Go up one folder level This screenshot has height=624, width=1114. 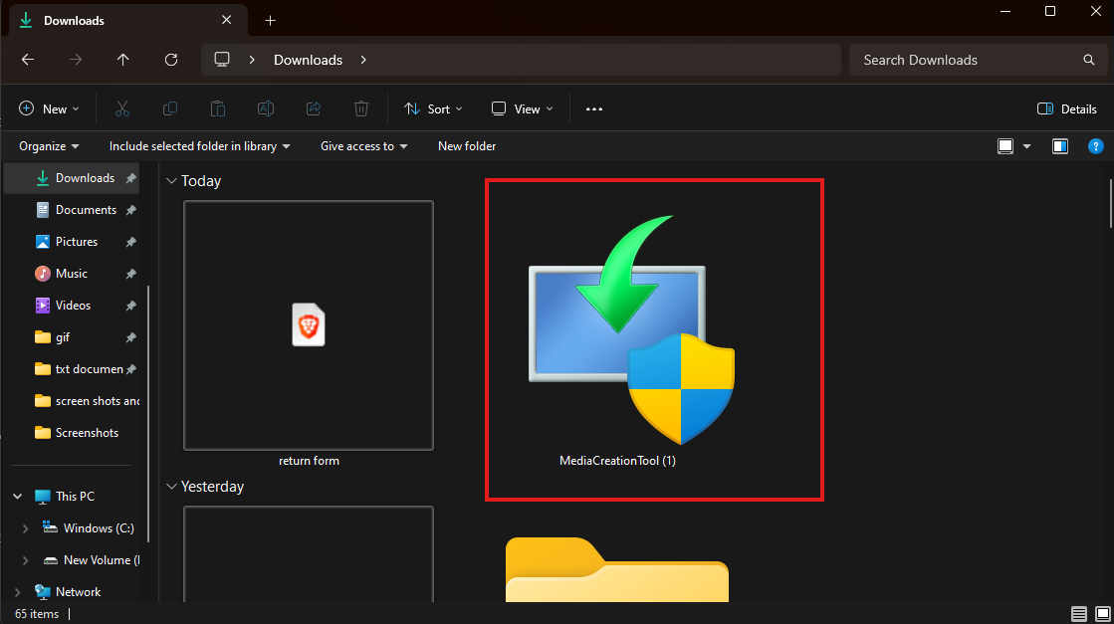(x=122, y=60)
